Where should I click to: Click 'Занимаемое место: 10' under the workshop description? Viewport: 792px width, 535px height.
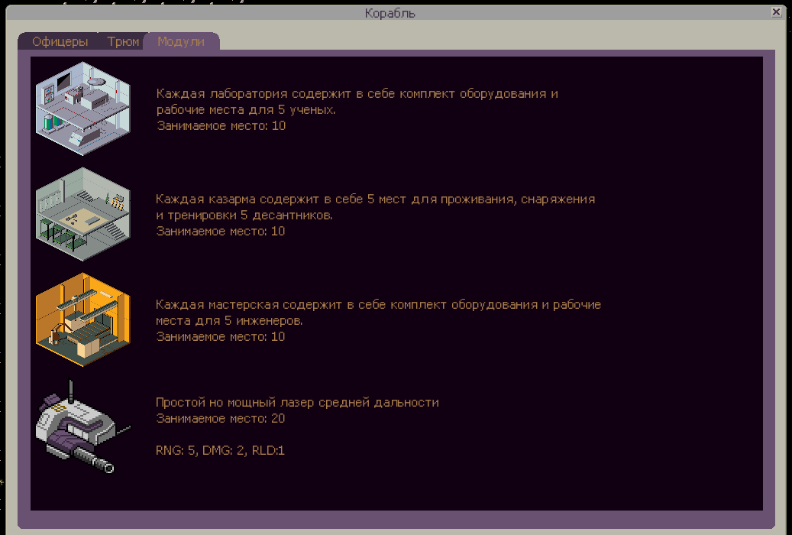pos(220,337)
